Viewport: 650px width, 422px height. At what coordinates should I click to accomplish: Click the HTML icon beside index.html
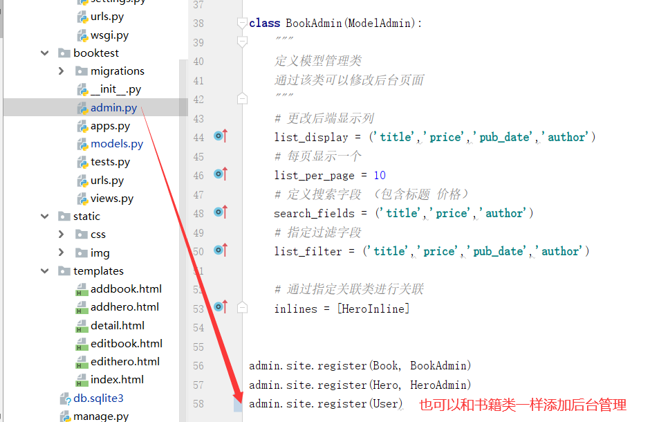coord(82,380)
